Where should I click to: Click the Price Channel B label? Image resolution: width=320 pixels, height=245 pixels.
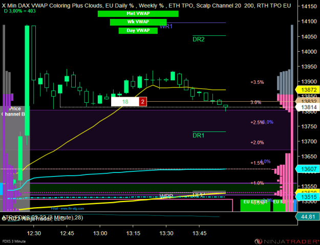coord(14,112)
